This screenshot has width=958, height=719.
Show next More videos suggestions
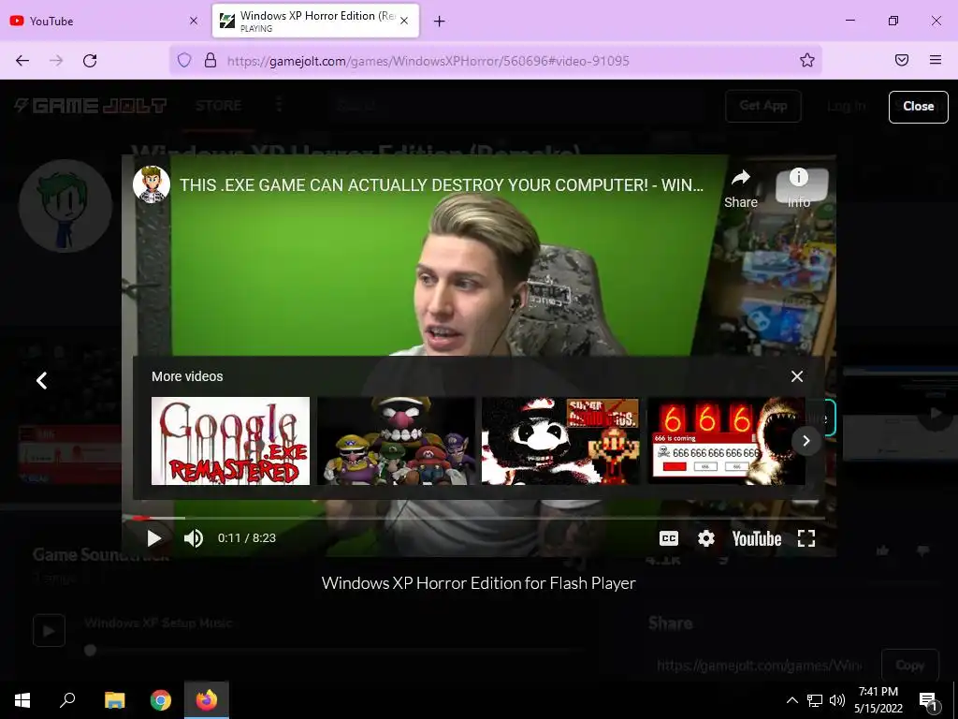pos(806,440)
